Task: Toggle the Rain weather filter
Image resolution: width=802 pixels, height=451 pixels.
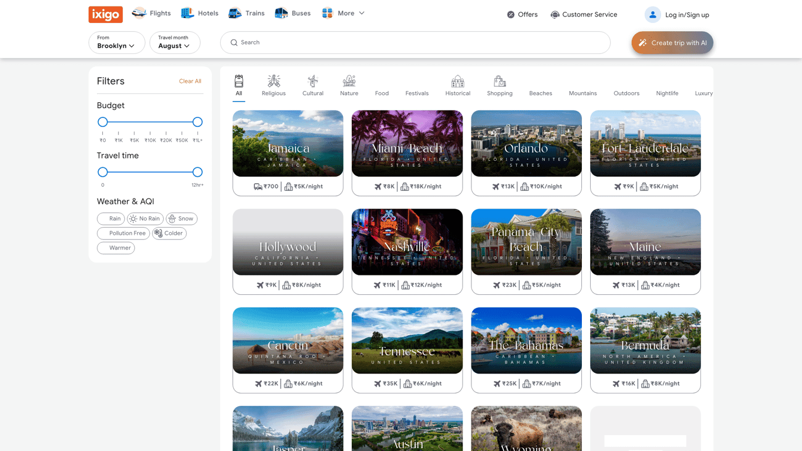Action: coord(111,218)
